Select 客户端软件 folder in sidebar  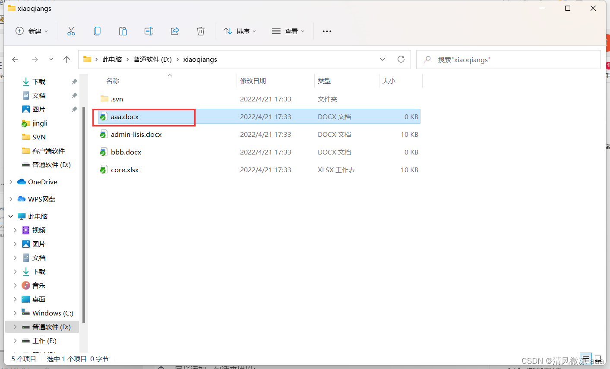coord(48,151)
